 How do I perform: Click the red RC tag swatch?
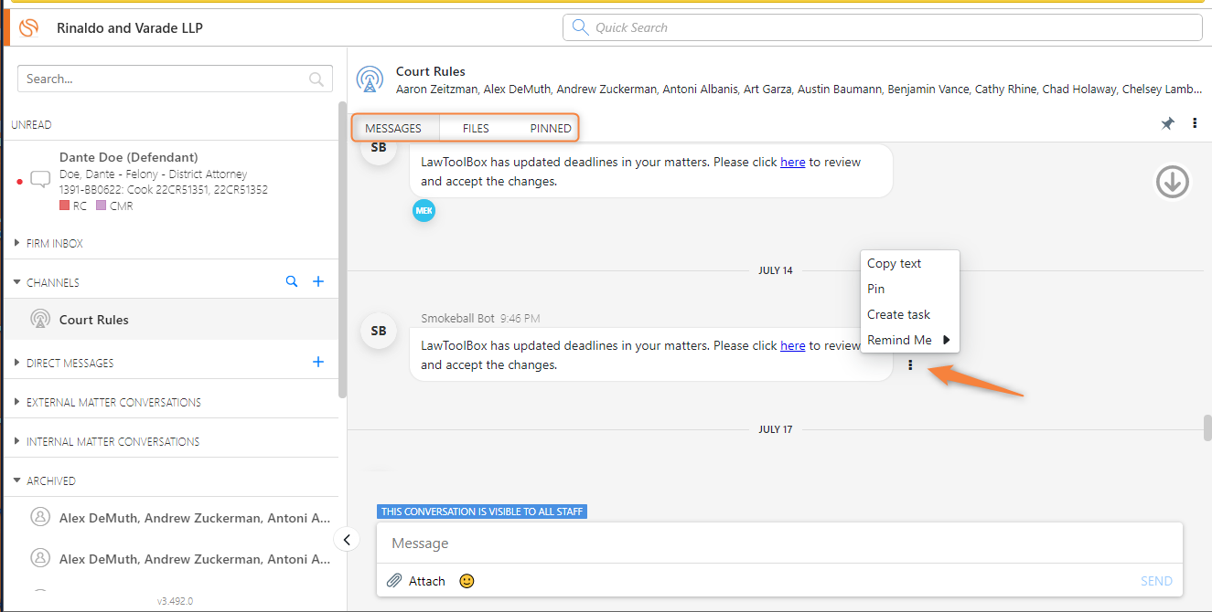tap(64, 206)
